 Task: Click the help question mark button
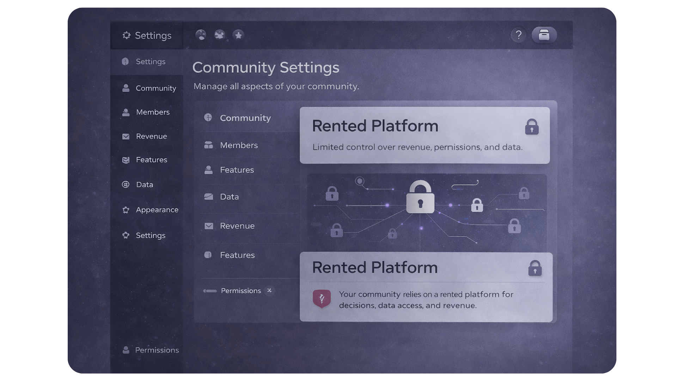pyautogui.click(x=518, y=35)
